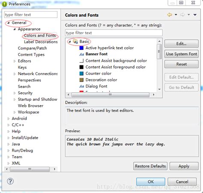Collapse the Basic colors category
The height and width of the screenshot is (193, 203).
70,41
